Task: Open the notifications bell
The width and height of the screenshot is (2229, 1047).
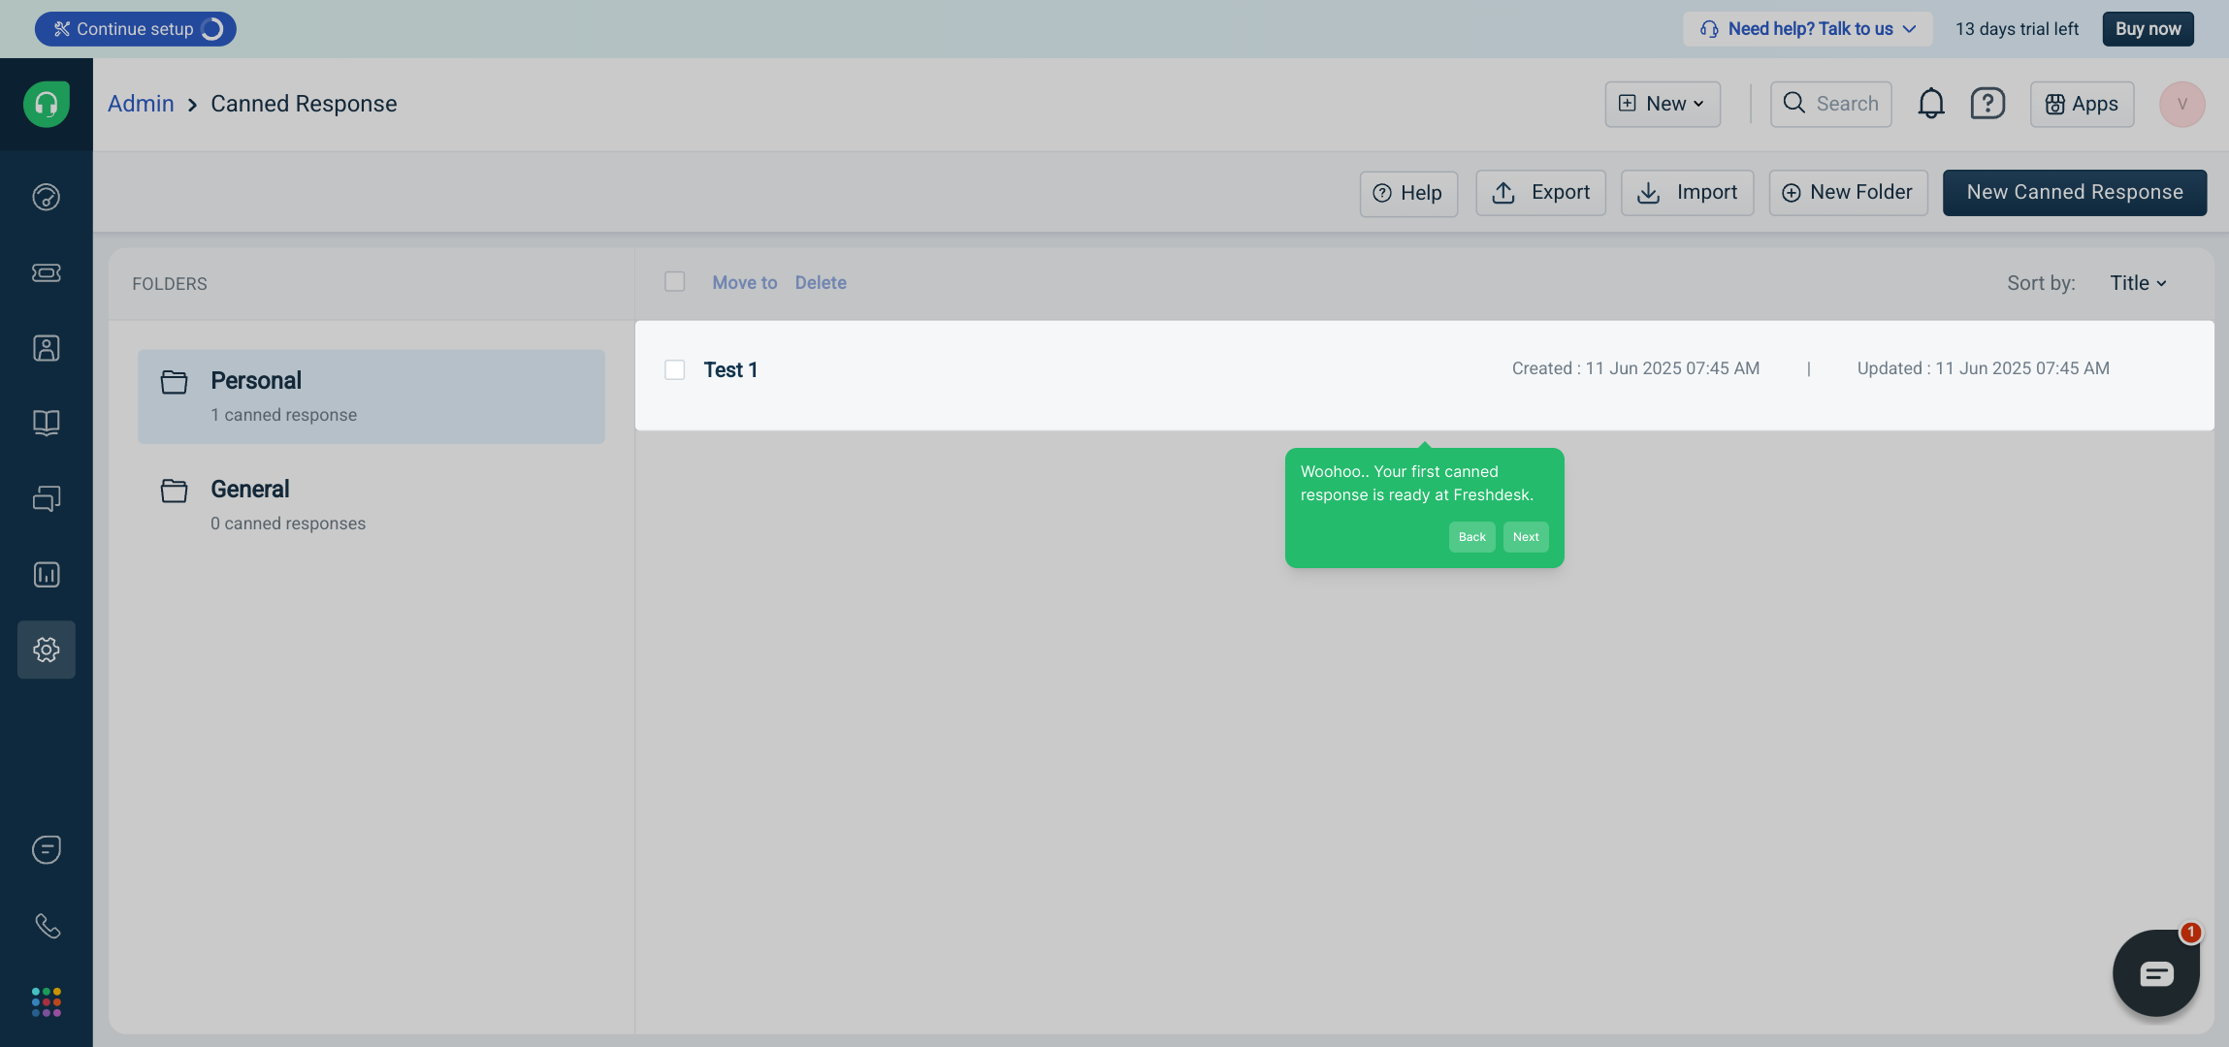Action: (x=1930, y=104)
